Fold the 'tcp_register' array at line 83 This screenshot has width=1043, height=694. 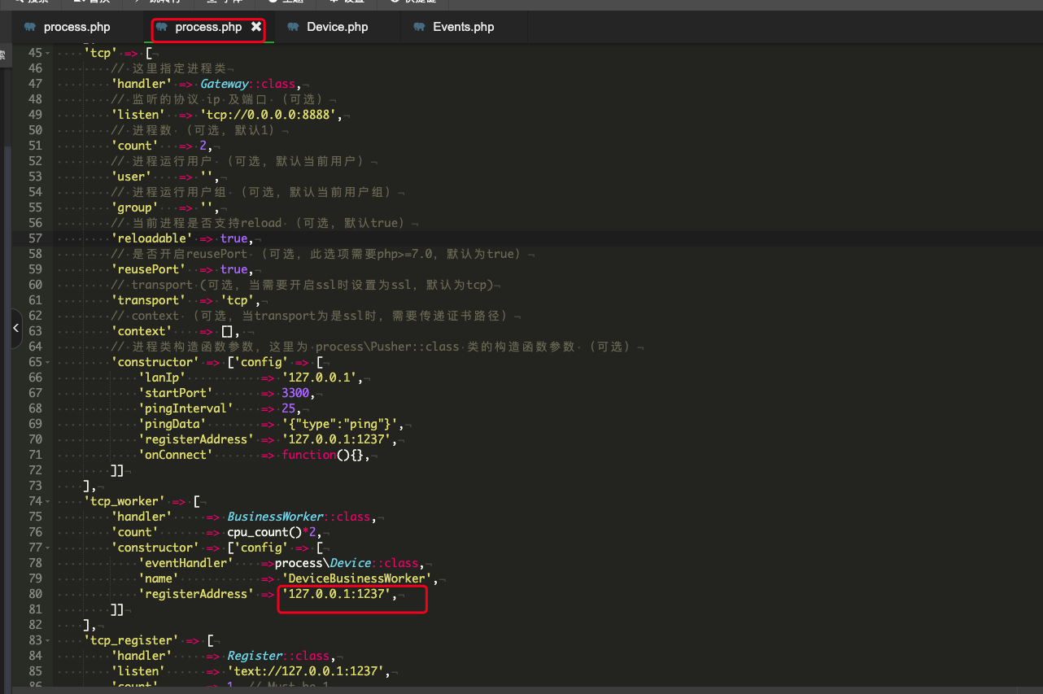click(49, 640)
